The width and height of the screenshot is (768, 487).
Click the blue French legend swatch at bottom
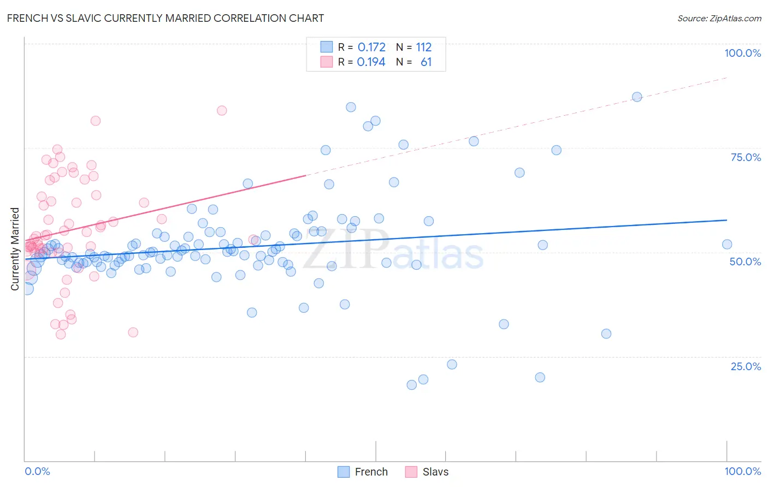pos(344,472)
